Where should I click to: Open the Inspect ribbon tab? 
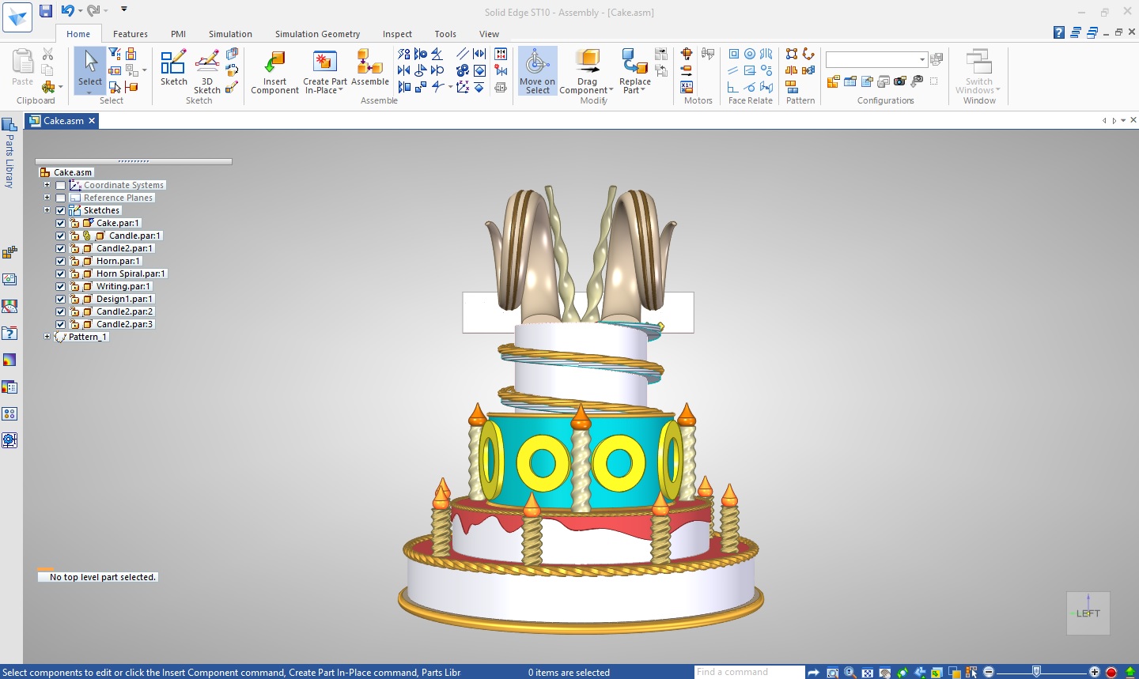397,34
